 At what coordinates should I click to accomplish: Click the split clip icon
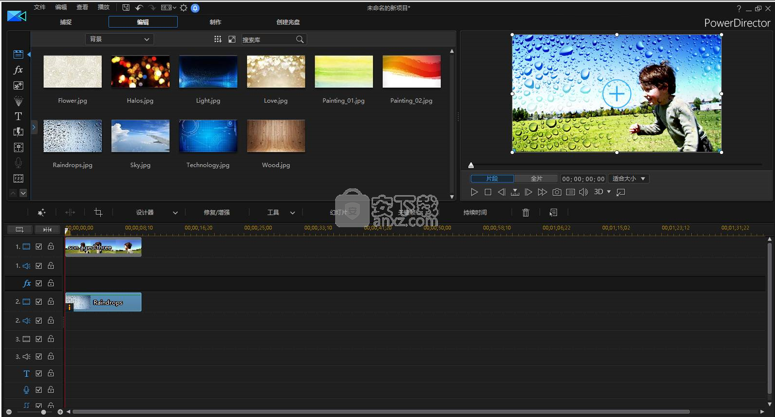point(70,213)
